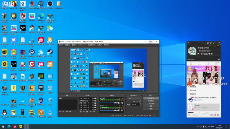
Task: Enable 工作室模式 studio mode
Action: coord(151,104)
